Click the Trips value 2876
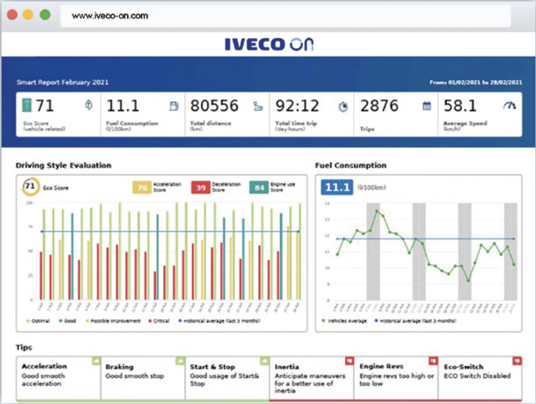 click(x=379, y=106)
